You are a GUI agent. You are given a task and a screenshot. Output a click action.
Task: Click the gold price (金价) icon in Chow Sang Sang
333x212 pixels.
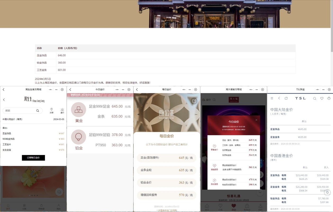tap(62, 110)
